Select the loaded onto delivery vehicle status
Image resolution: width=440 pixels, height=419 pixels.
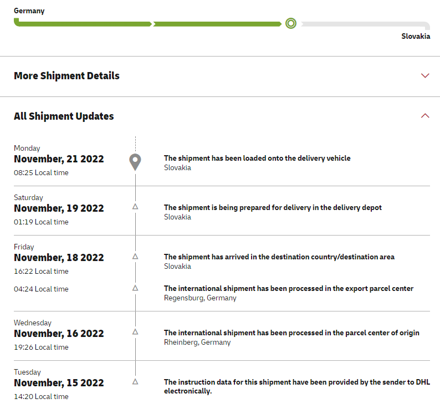257,158
